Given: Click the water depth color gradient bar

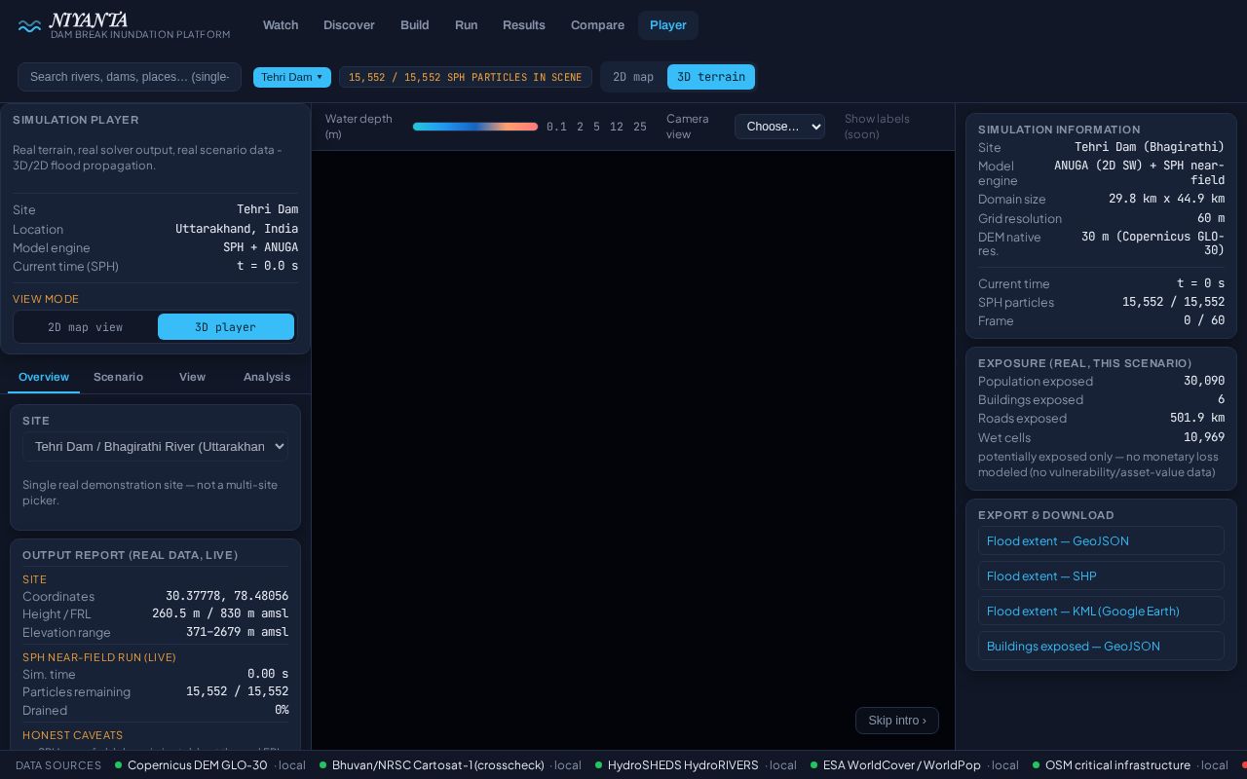Looking at the screenshot, I should click(475, 127).
